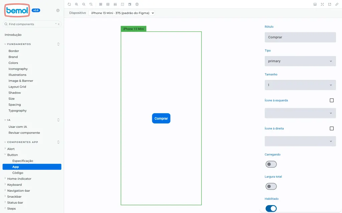Click the reload/remount story icon
The width and height of the screenshot is (342, 213).
click(69, 4)
